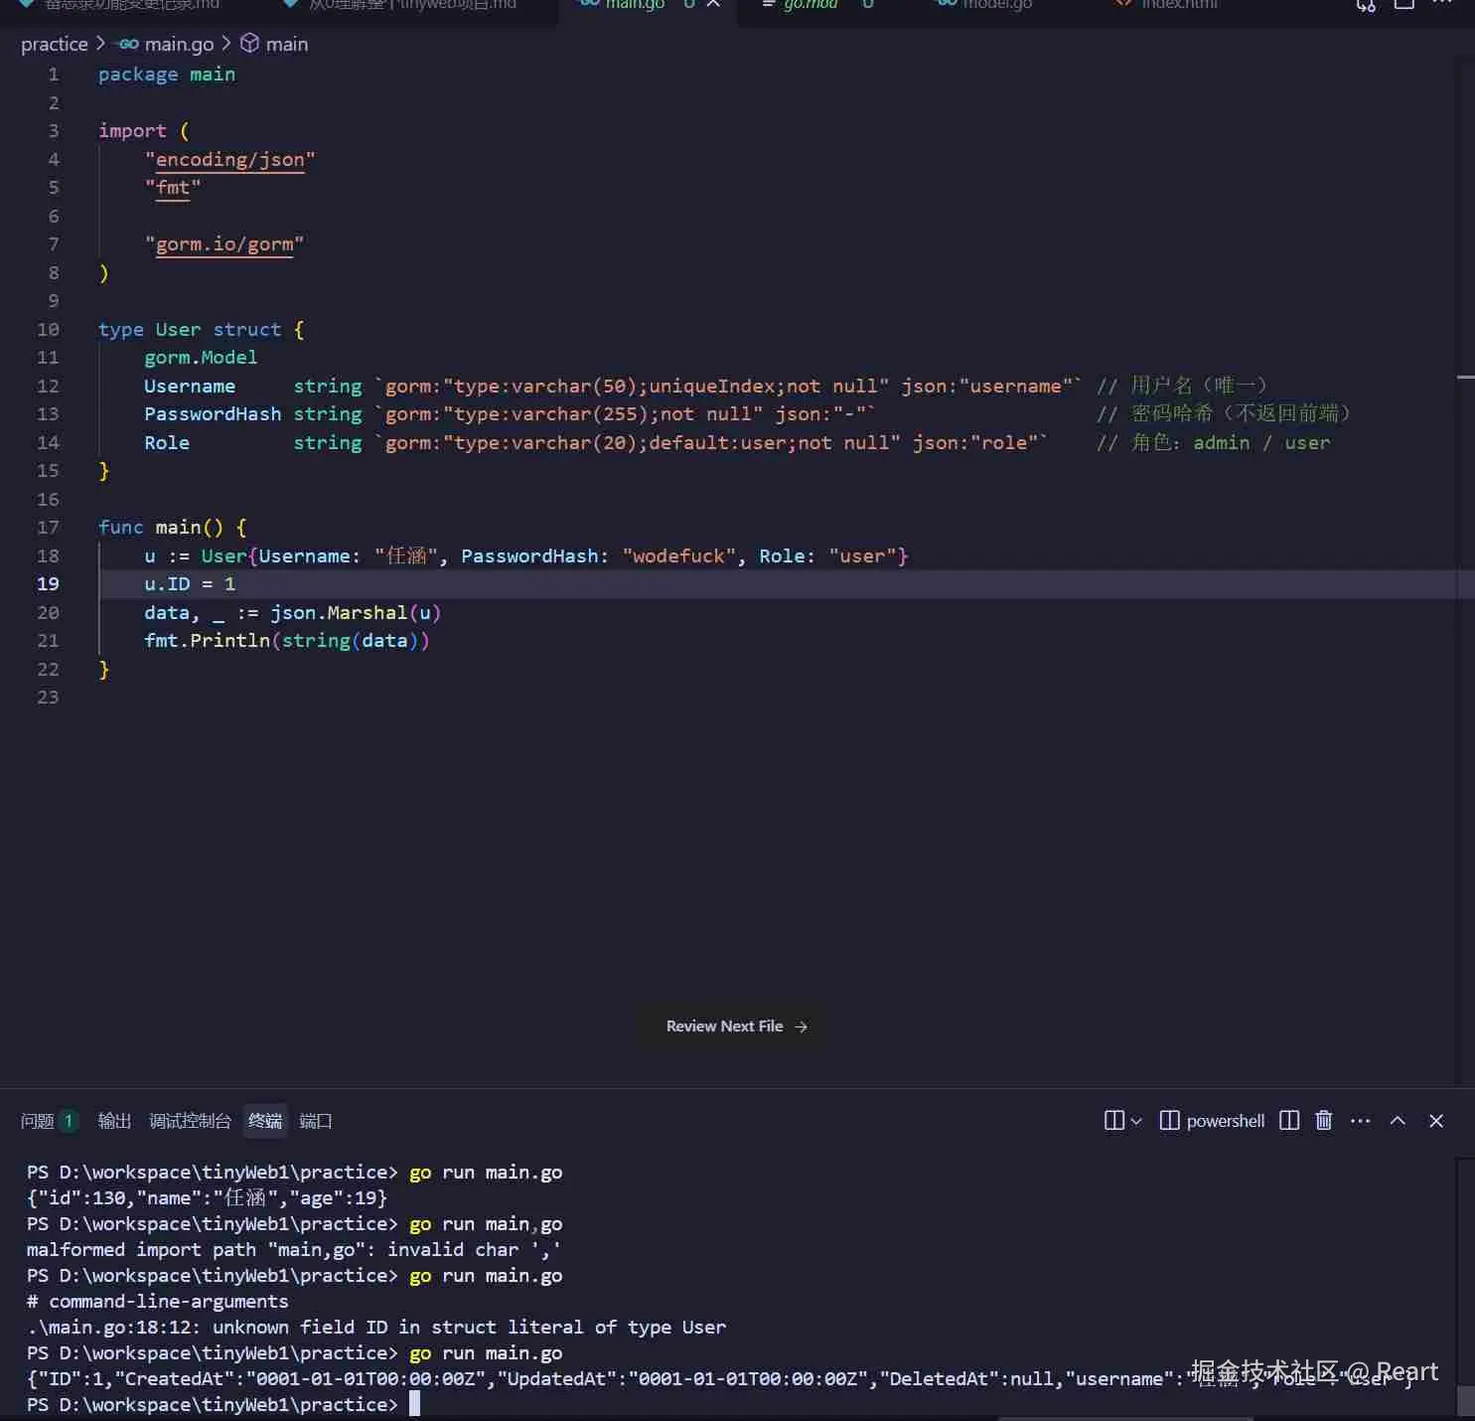Click the main function symbol in breadcrumb
This screenshot has height=1421, width=1475.
(287, 44)
